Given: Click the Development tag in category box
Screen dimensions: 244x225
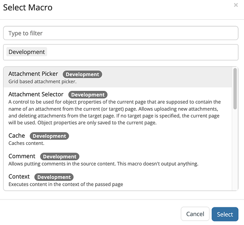Looking at the screenshot, I should [27, 52].
